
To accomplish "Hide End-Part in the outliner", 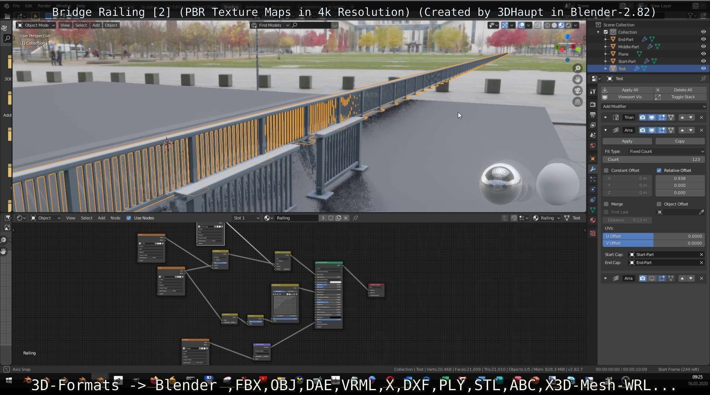I will [703, 39].
